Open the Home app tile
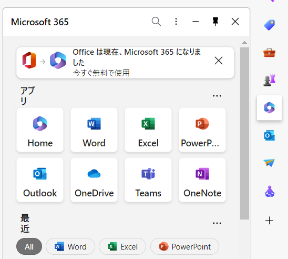The image size is (288, 259). coord(40,130)
